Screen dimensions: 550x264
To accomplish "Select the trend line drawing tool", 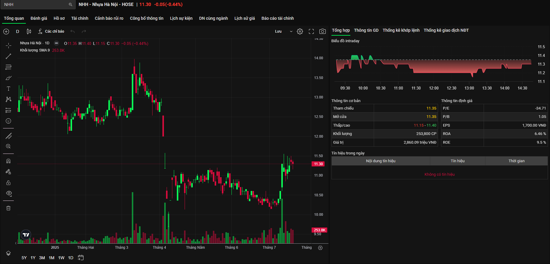I will (x=8, y=56).
